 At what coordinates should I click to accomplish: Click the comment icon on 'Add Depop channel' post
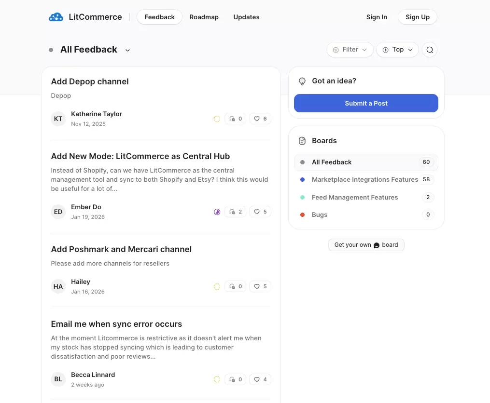coord(235,119)
